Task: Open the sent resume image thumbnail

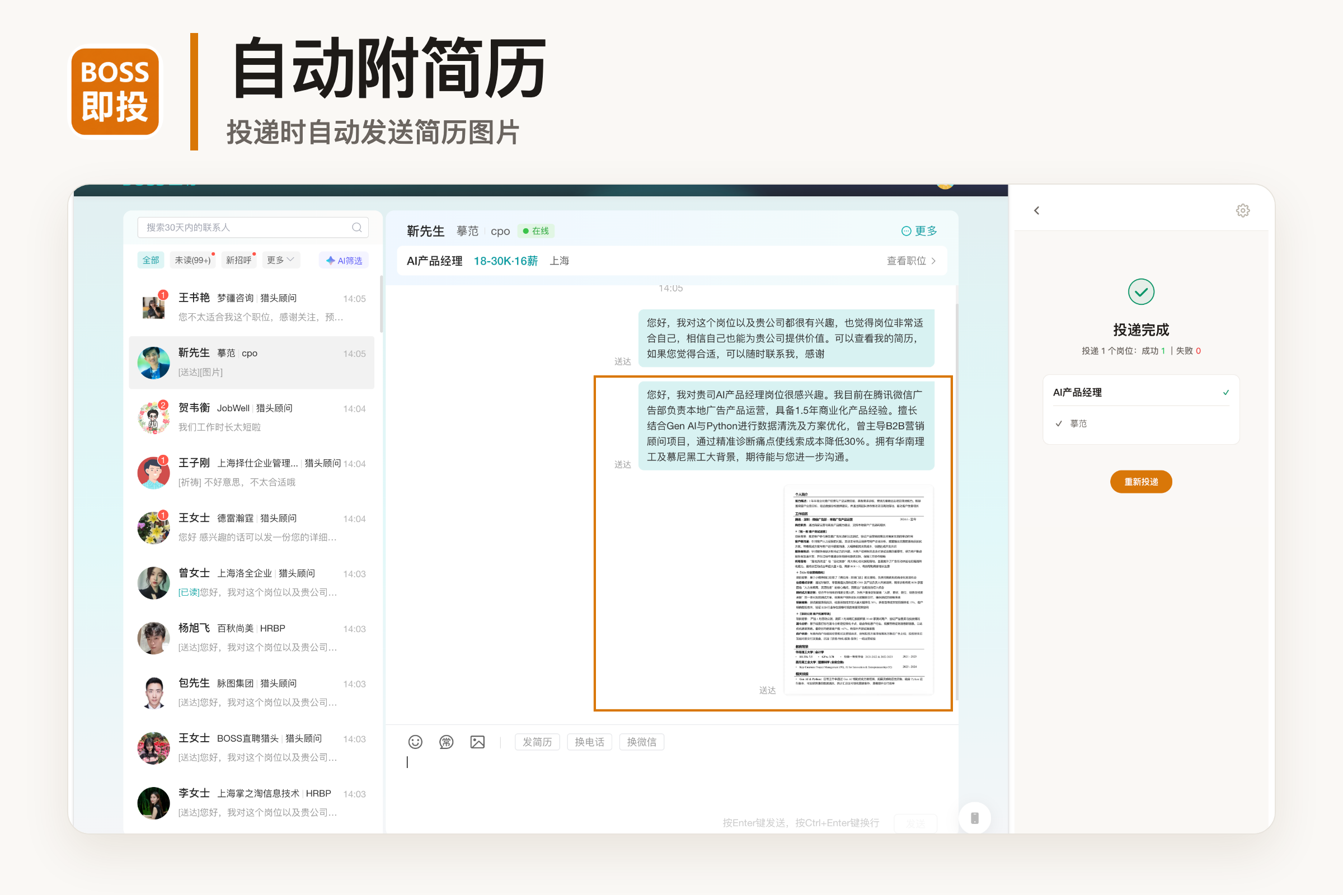Action: 859,590
